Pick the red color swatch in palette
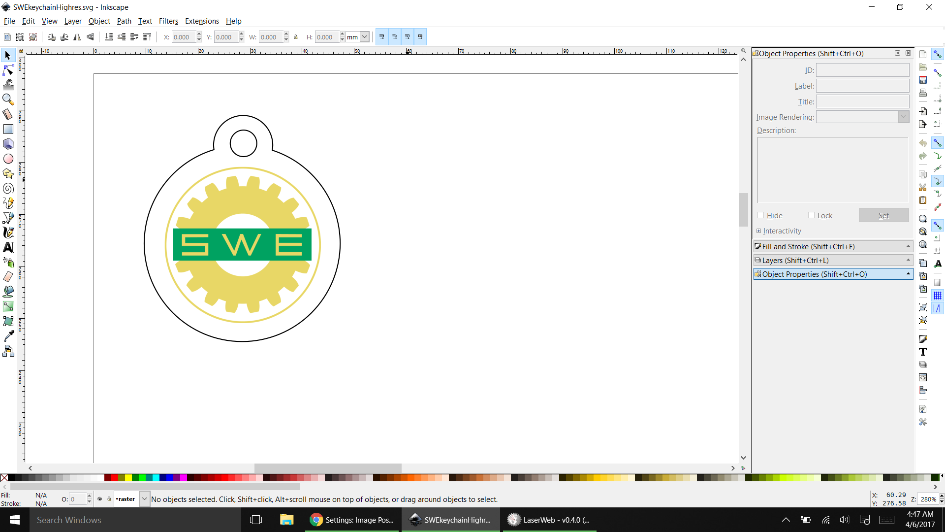Viewport: 945px width, 532px height. 114,477
